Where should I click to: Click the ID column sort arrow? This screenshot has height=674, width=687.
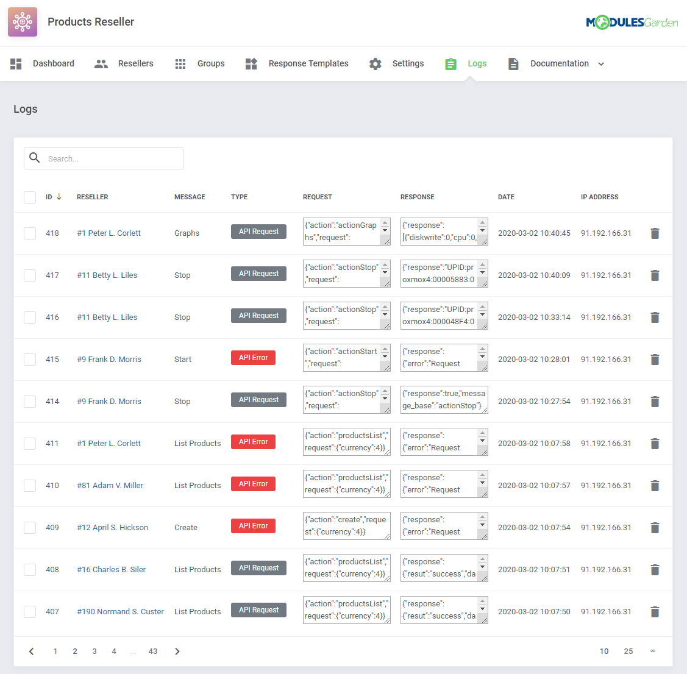(59, 197)
